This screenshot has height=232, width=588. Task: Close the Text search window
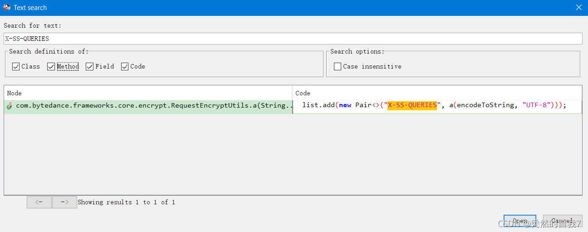coord(578,8)
